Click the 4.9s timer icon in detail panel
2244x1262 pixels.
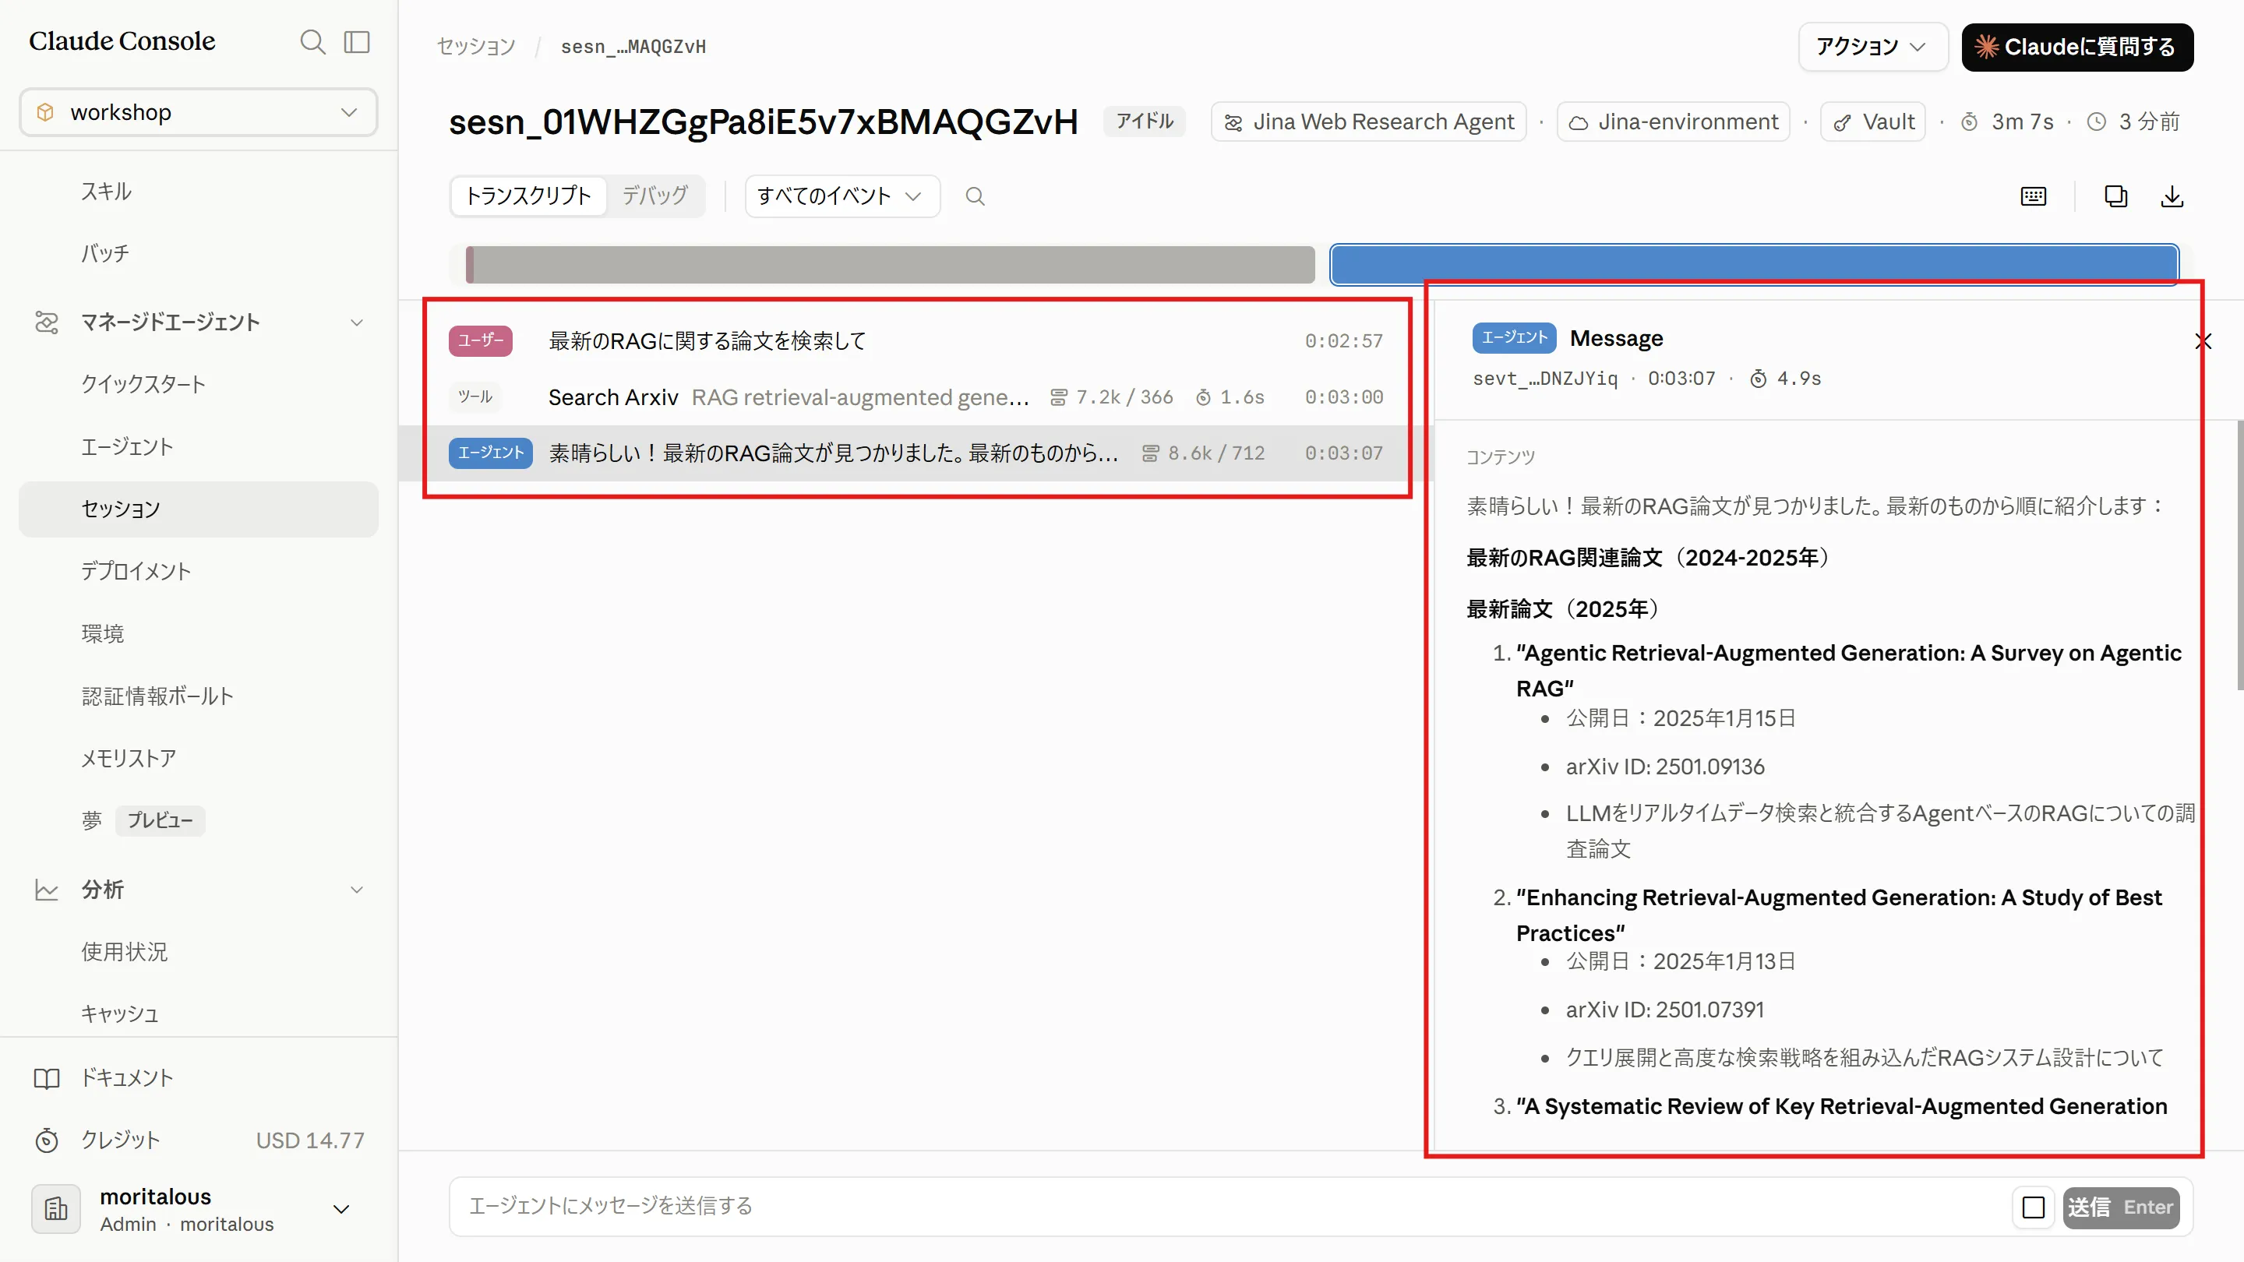(x=1758, y=378)
